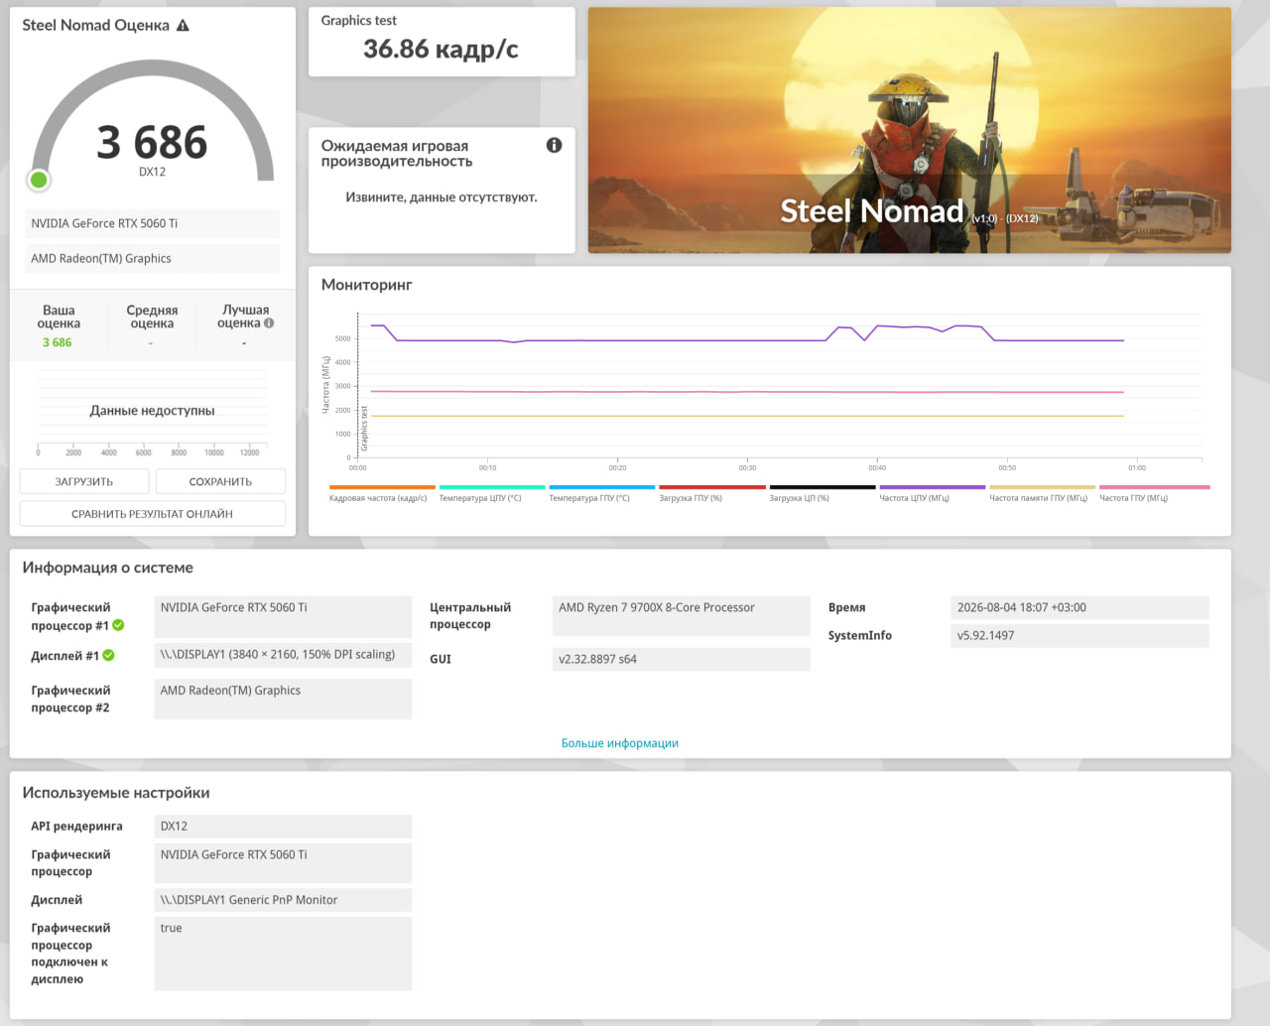Toggle the Температура ЦПУ (°C) legend series
Viewport: 1270px width, 1026px height.
pos(491,493)
